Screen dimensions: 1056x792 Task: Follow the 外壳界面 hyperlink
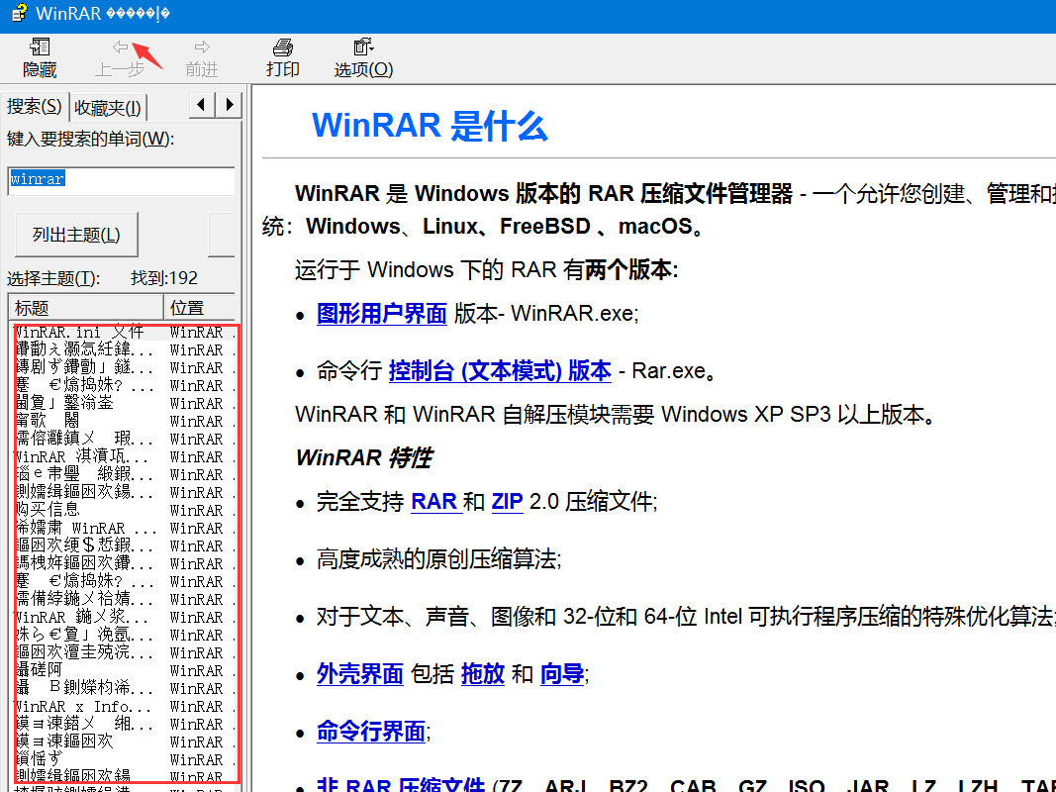[x=359, y=674]
